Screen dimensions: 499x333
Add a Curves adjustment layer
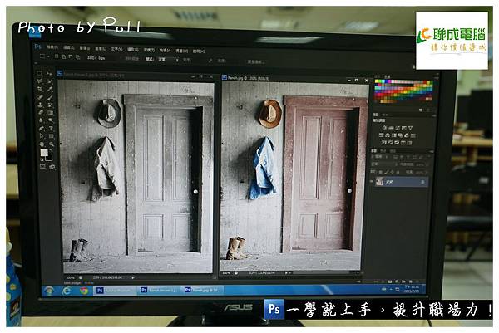tap(398, 128)
